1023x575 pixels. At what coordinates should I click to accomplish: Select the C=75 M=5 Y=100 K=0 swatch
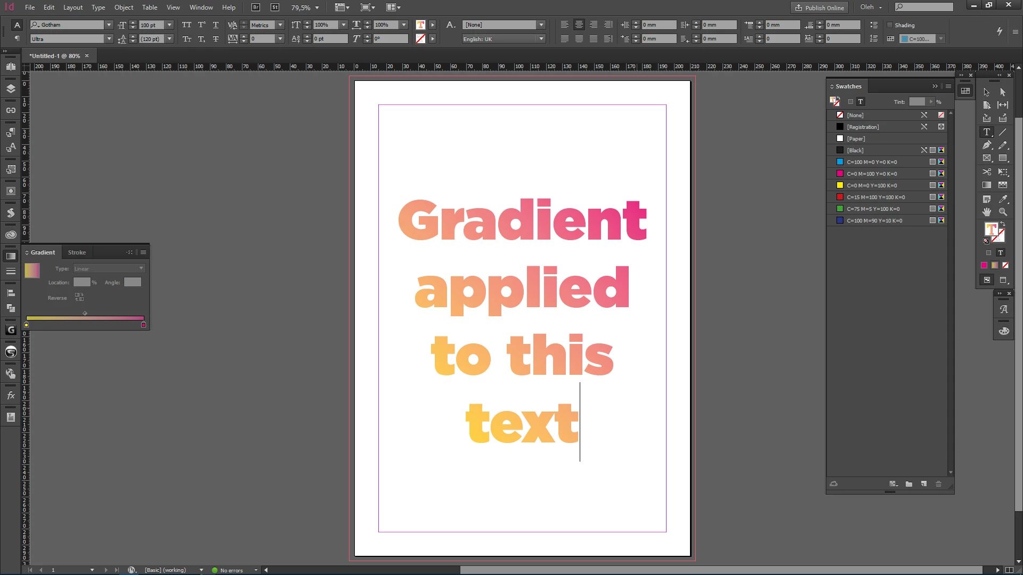click(x=873, y=209)
